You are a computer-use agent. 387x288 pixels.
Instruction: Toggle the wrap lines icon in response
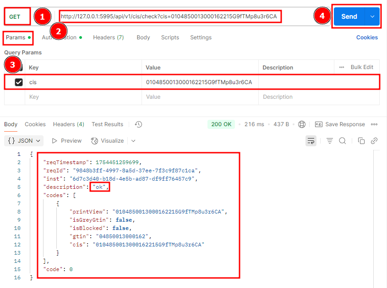click(311, 141)
